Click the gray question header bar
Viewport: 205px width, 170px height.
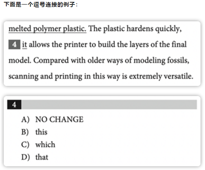109,105
